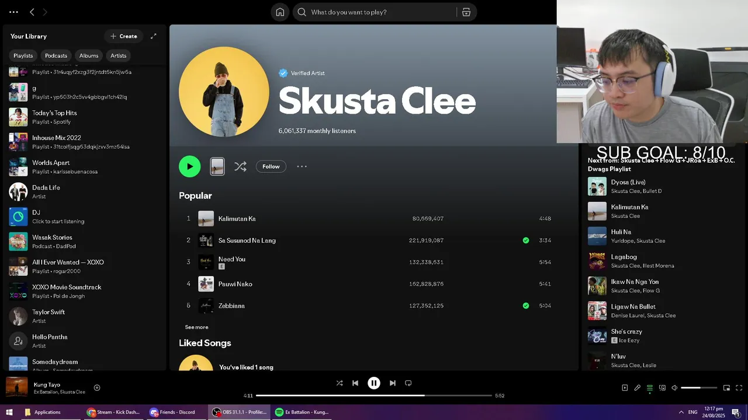Seek in the song progress bar
Viewport: 748px width, 420px height.
(374, 395)
